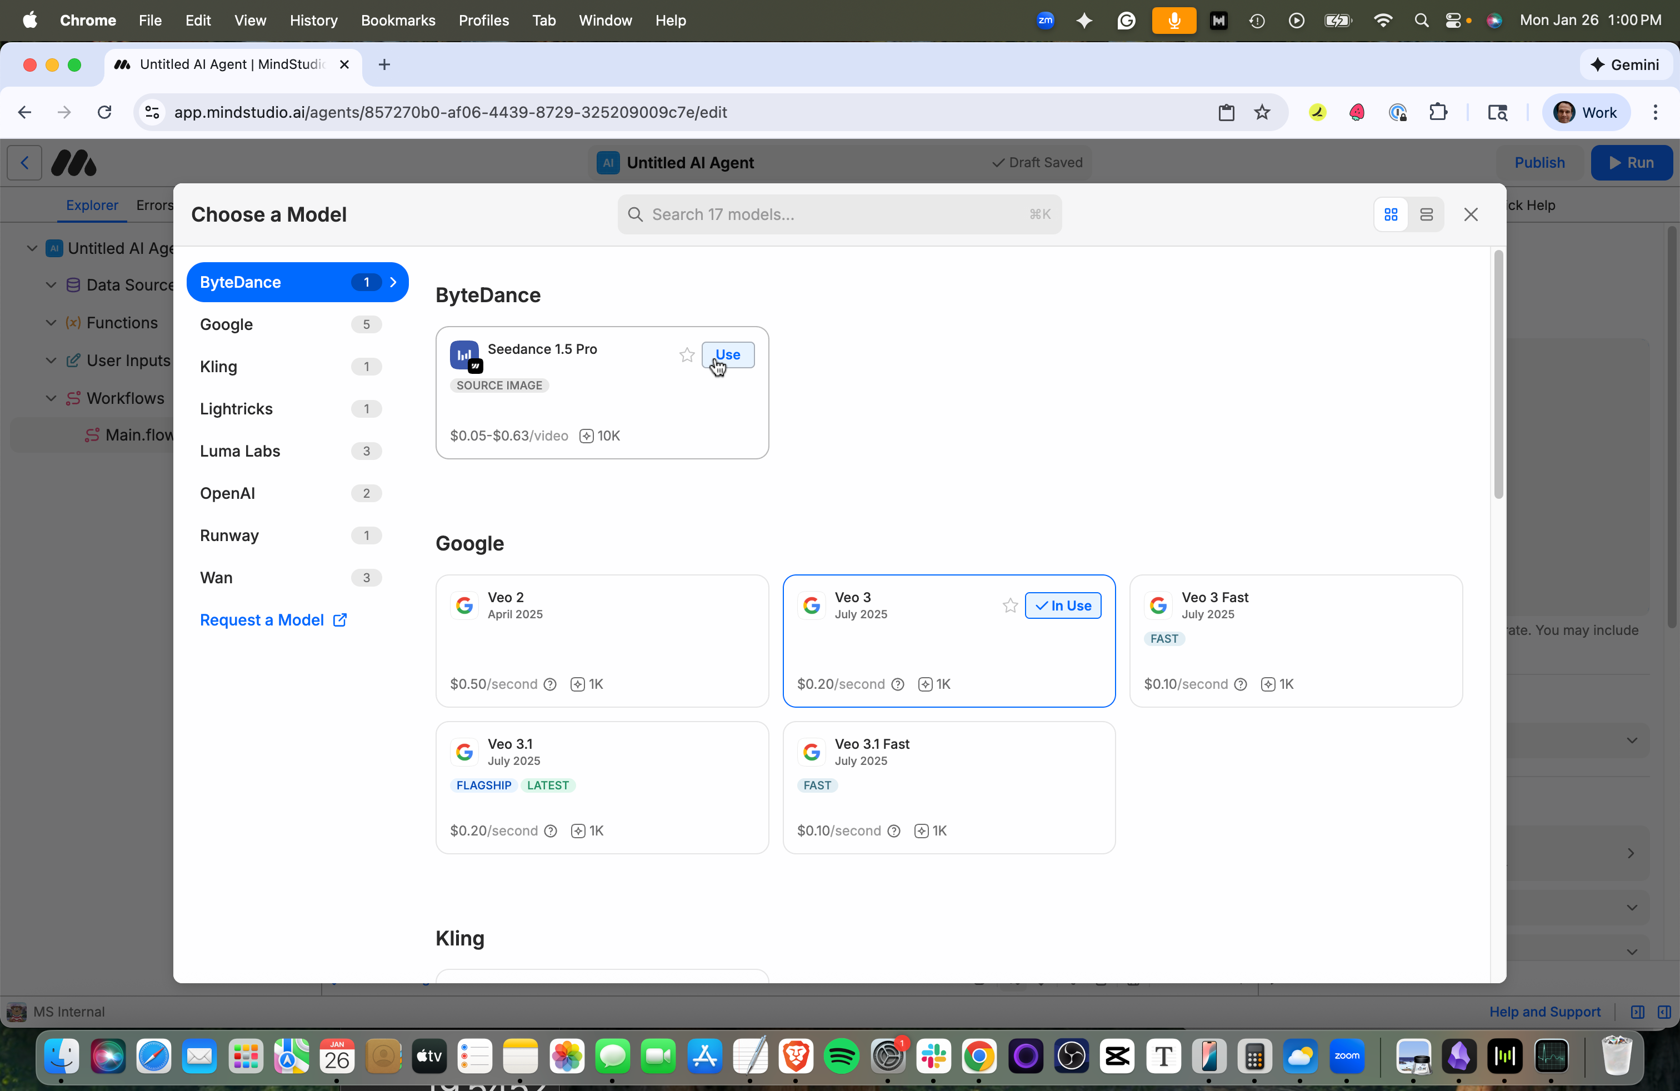Switch the model list to list view
The image size is (1680, 1091).
pyautogui.click(x=1426, y=214)
